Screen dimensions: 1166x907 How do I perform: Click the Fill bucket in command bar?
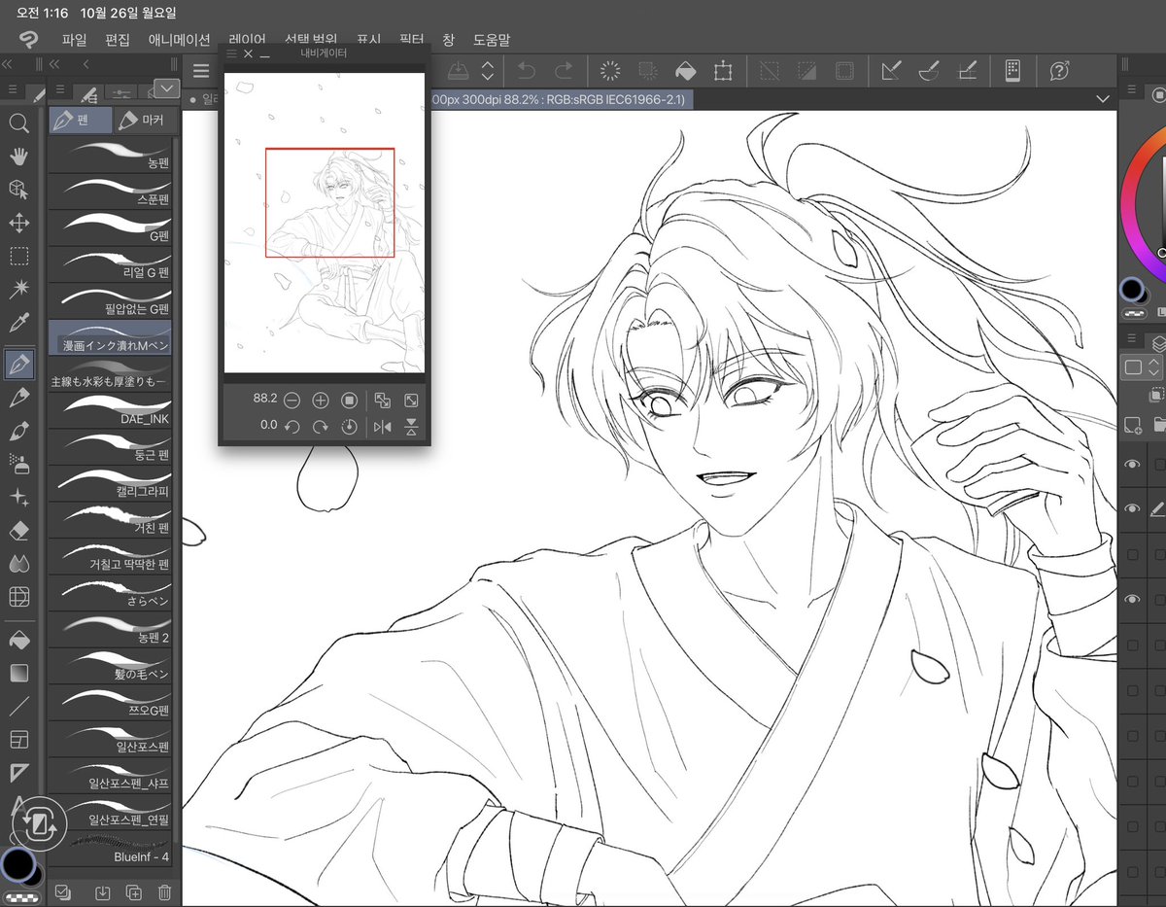(x=685, y=70)
